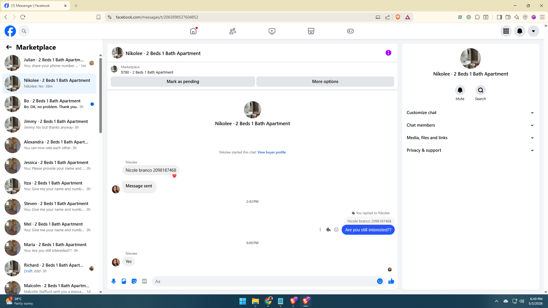Screen dimensions: 548x308
Task: Open the volume control in system tray
Action: pos(522,301)
